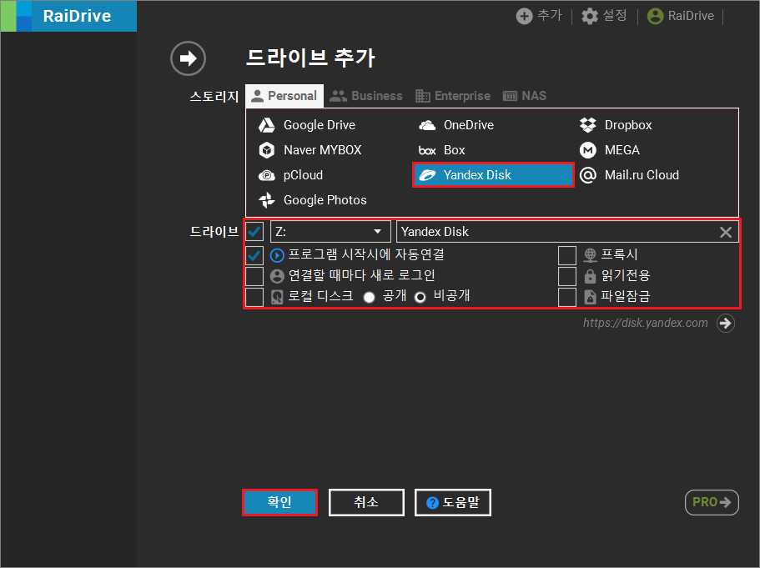Enable the 파일잠금 checkbox
Image resolution: width=760 pixels, height=568 pixels.
point(567,297)
